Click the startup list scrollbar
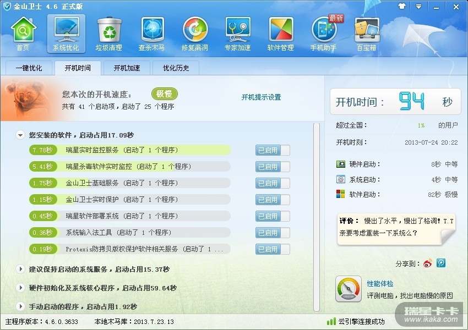Screen dimensions: 468x330 coord(317,217)
